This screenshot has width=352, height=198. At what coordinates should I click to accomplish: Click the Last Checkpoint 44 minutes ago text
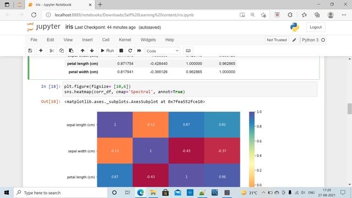click(105, 28)
